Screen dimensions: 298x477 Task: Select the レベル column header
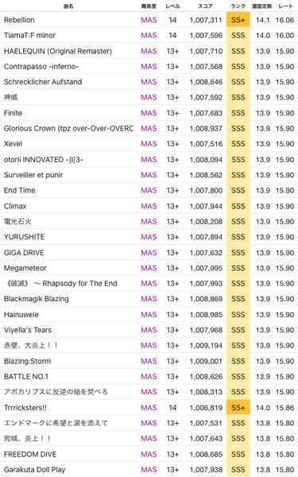(x=172, y=6)
